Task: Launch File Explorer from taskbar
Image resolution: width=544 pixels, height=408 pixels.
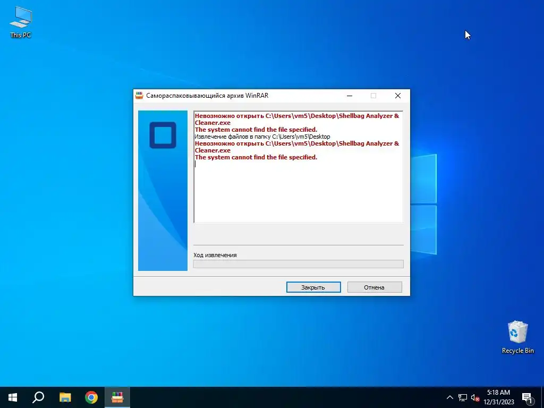Action: pos(65,397)
